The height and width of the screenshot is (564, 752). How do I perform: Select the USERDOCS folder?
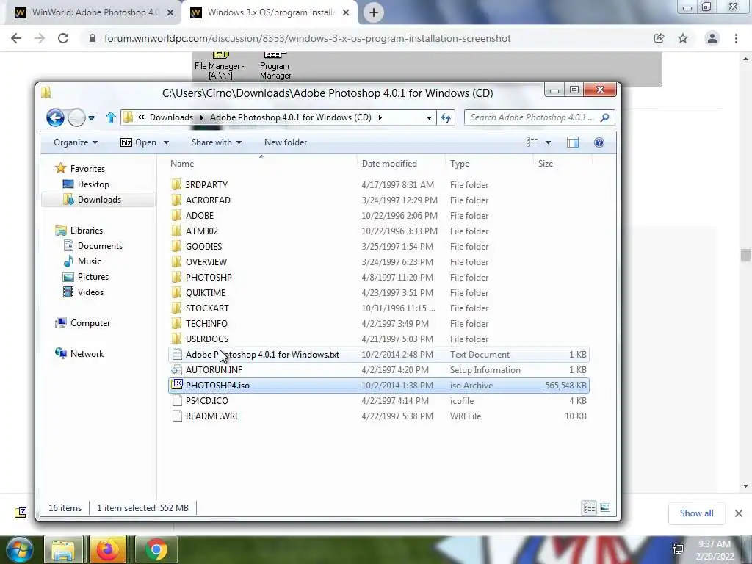coord(206,339)
